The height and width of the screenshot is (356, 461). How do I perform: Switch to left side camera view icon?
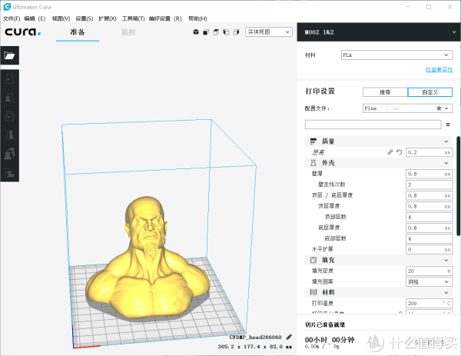pyautogui.click(x=226, y=32)
